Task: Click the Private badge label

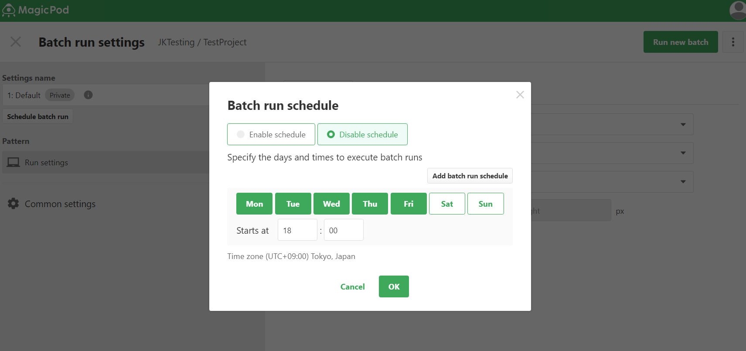Action: click(60, 95)
